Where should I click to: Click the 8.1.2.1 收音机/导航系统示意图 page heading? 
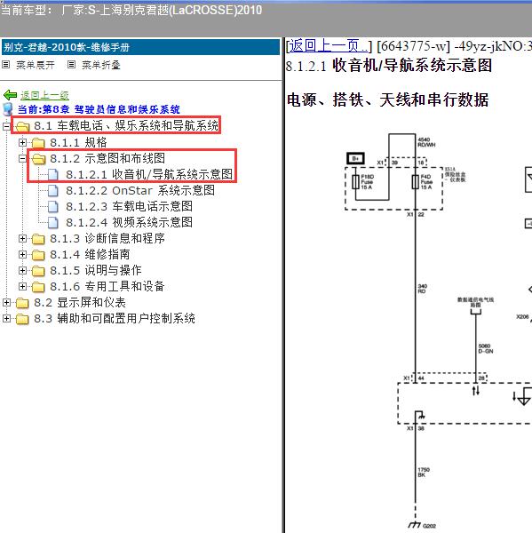[x=389, y=65]
